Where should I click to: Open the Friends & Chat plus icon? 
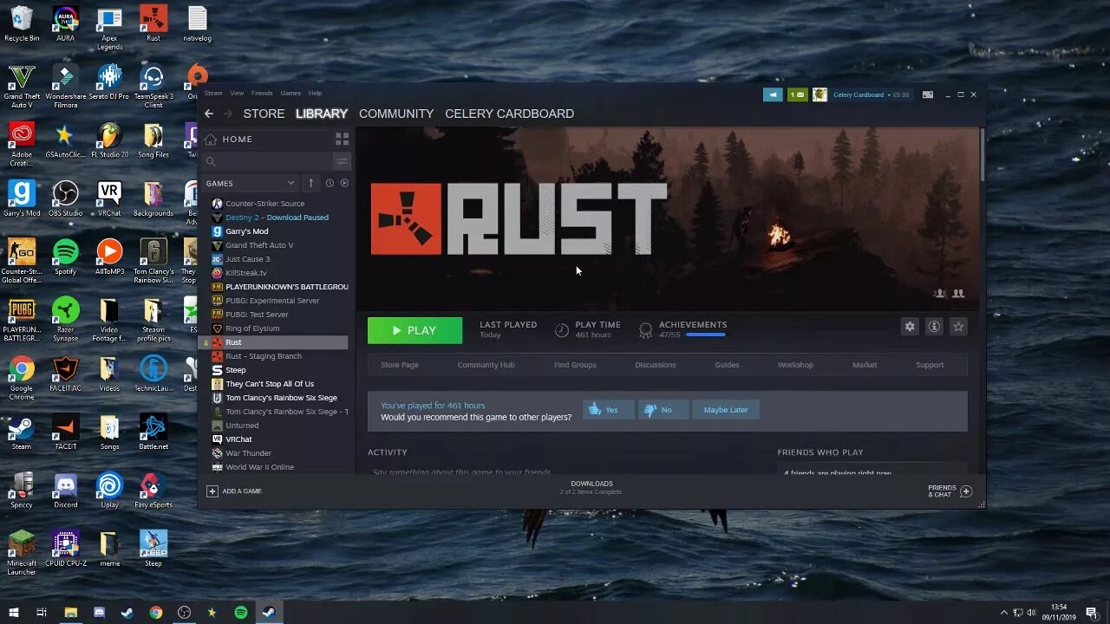coord(966,491)
